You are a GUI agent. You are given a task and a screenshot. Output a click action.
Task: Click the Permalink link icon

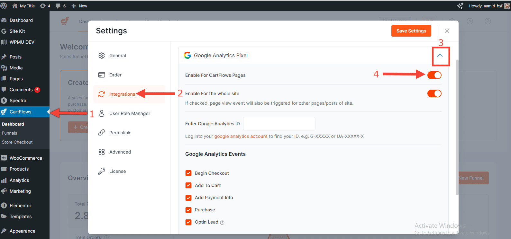102,133
